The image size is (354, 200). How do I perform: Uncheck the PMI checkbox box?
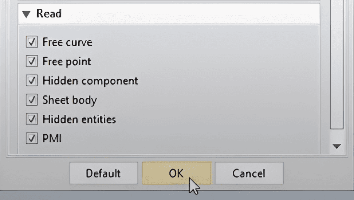point(32,138)
